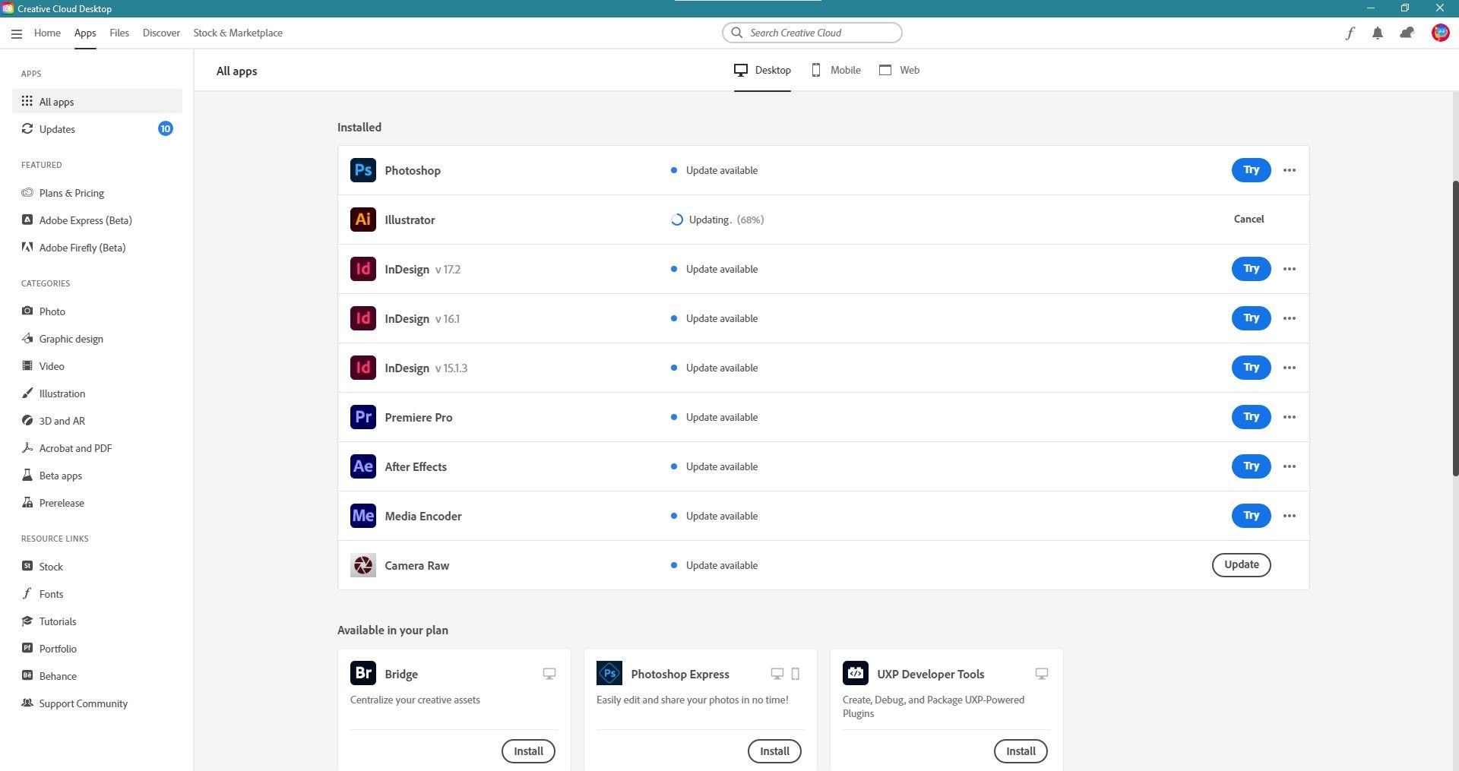
Task: Click the Premiere Pro app icon
Action: pyautogui.click(x=363, y=417)
